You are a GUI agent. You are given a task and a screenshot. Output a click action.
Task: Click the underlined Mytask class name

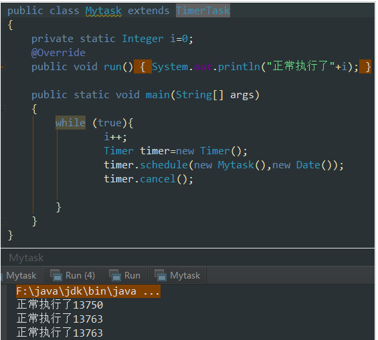[104, 11]
